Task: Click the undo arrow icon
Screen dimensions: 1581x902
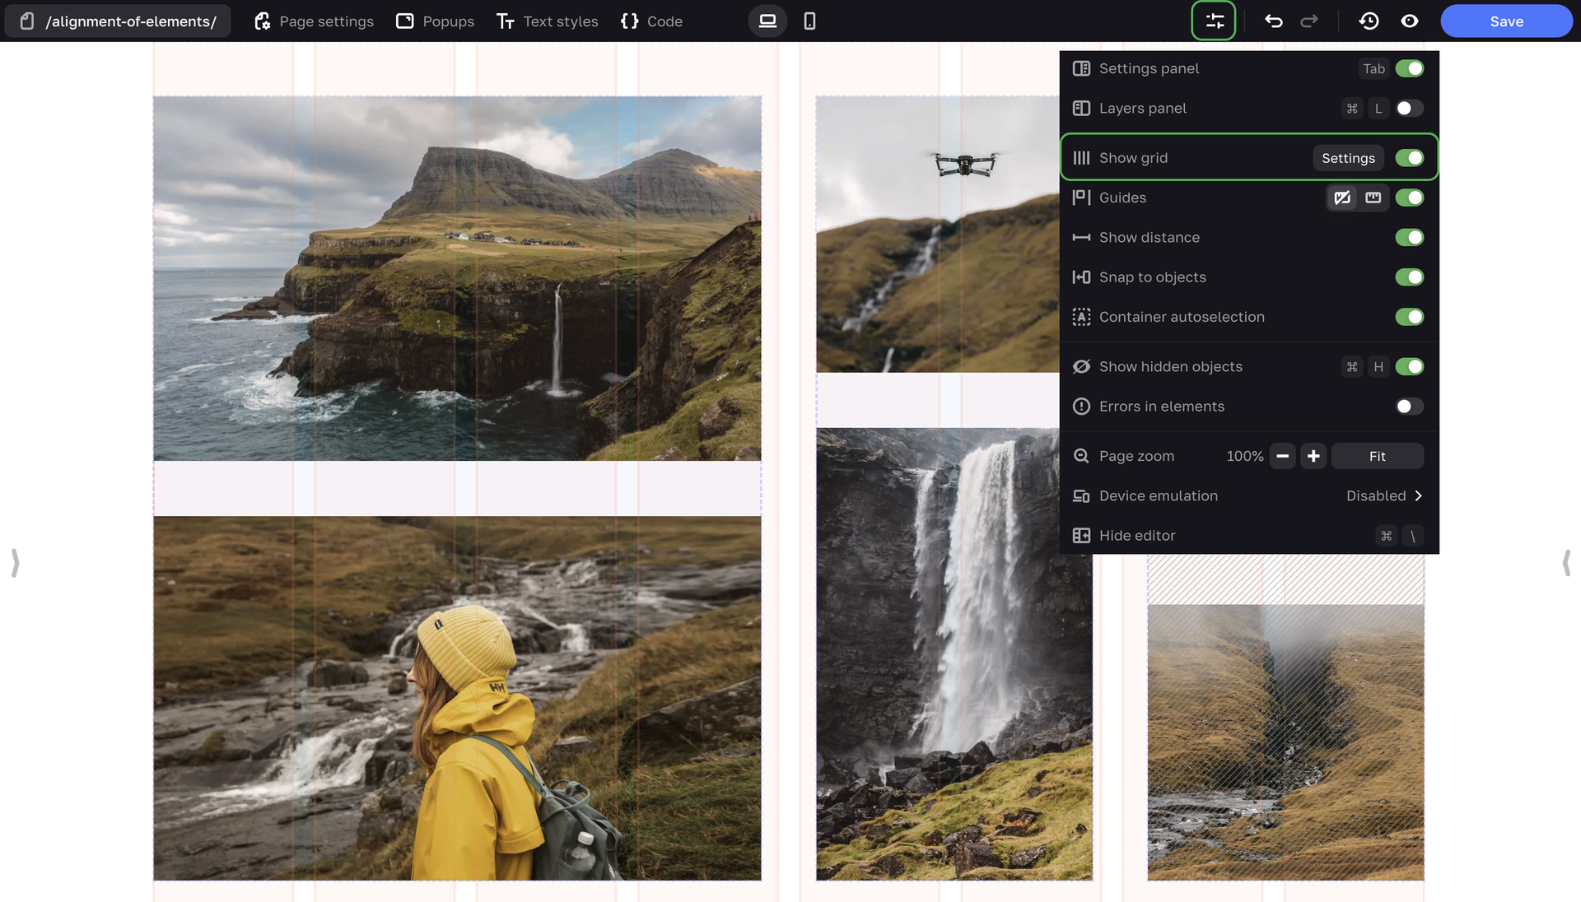Action: [x=1273, y=21]
